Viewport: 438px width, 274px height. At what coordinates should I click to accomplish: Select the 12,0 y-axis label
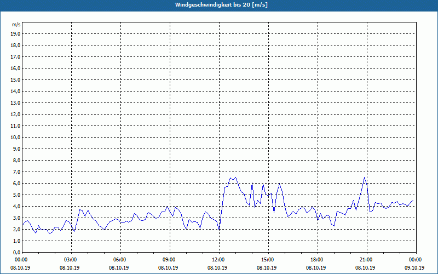click(16, 115)
